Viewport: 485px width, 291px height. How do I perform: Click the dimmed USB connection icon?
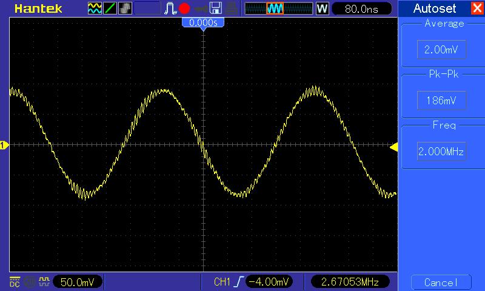pos(201,8)
